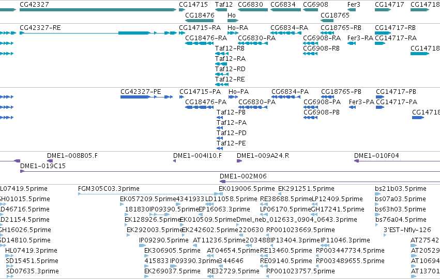
Task: Click the Ho gene label
Action: 232,15
